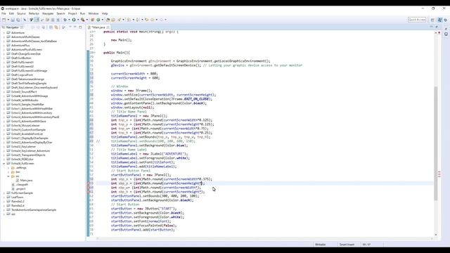Expand the bin folder
Viewport: 450px width, 253px height.
[x=8, y=171]
